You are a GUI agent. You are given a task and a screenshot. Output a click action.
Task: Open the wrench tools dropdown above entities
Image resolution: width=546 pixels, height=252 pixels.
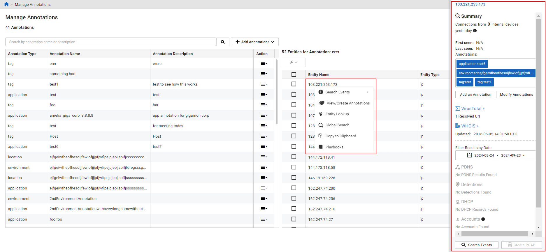[294, 62]
